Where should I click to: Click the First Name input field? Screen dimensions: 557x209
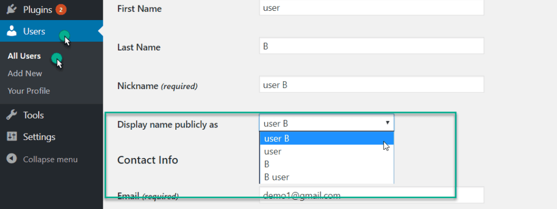(x=372, y=8)
